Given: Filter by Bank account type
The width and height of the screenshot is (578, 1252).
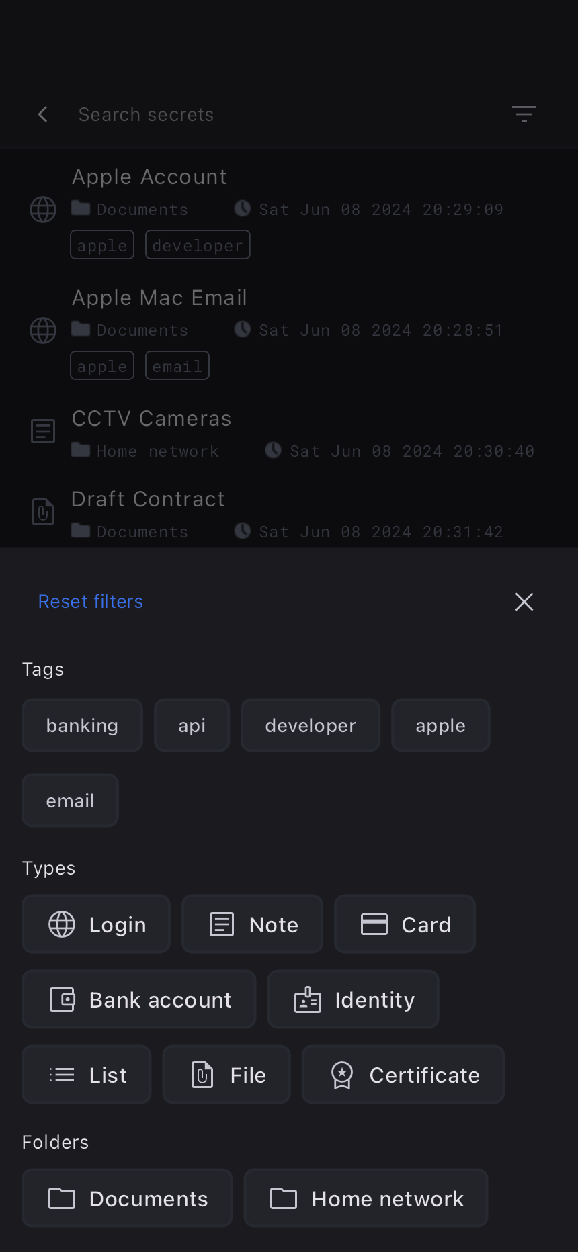Looking at the screenshot, I should point(139,999).
